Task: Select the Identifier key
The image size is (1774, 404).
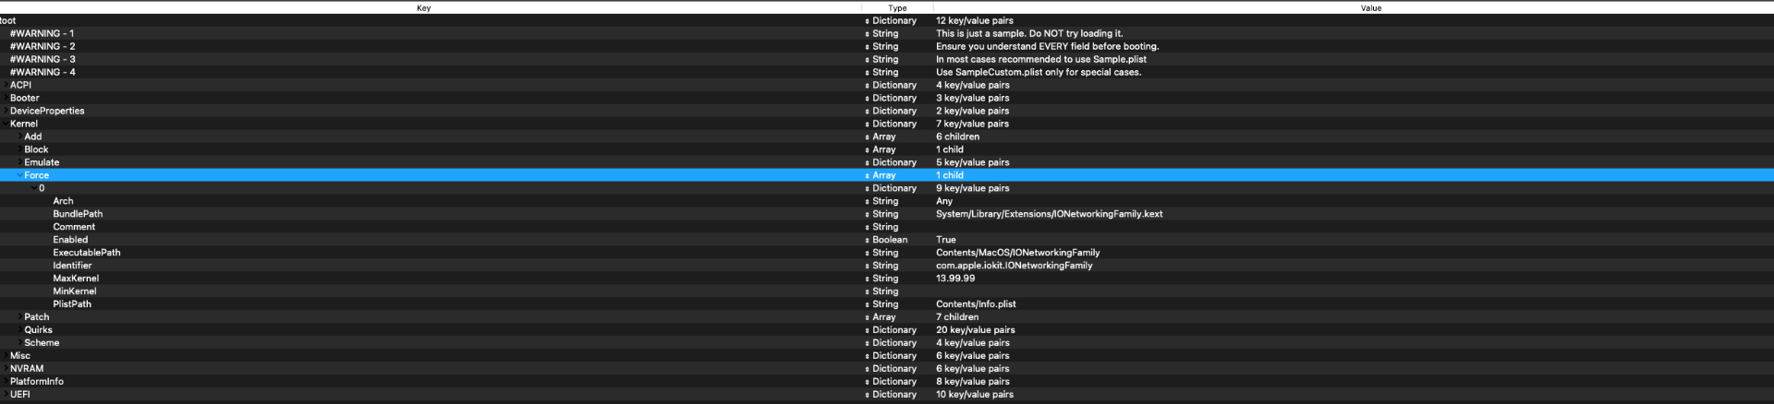Action: pyautogui.click(x=72, y=266)
